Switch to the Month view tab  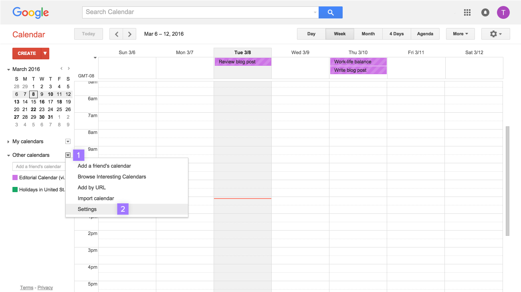pyautogui.click(x=368, y=34)
